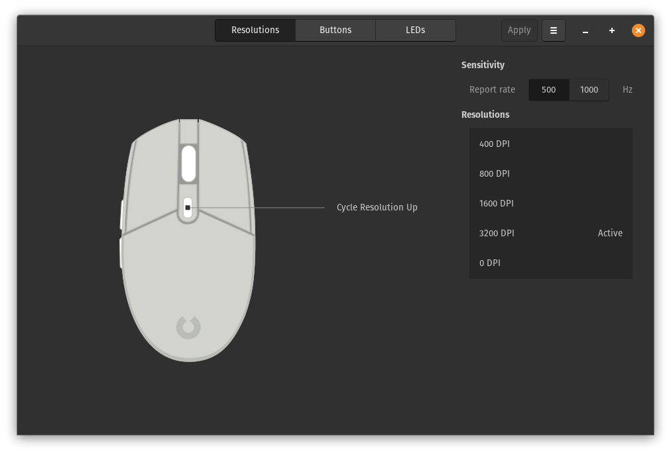Image resolution: width=671 pixels, height=454 pixels.
Task: Open the hamburger menu
Action: 553,30
